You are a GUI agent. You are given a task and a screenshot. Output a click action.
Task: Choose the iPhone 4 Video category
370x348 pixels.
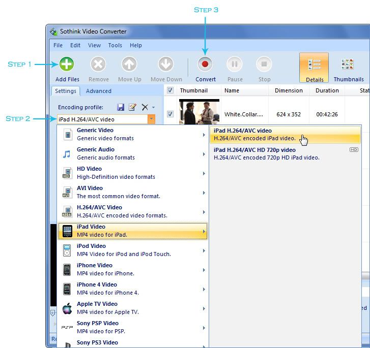tap(132, 289)
